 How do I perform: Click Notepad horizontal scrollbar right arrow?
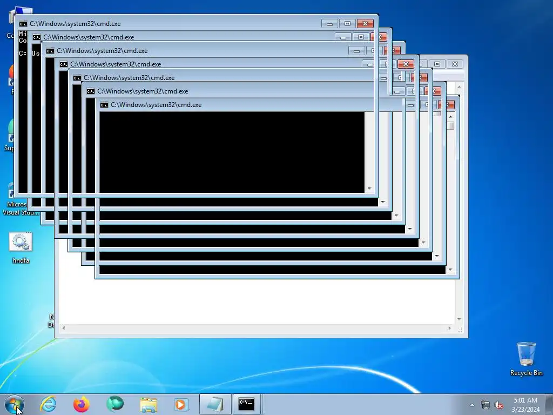pos(449,328)
